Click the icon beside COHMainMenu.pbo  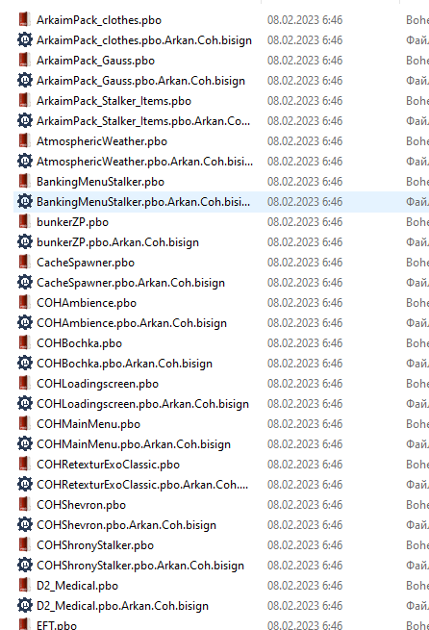tap(24, 423)
